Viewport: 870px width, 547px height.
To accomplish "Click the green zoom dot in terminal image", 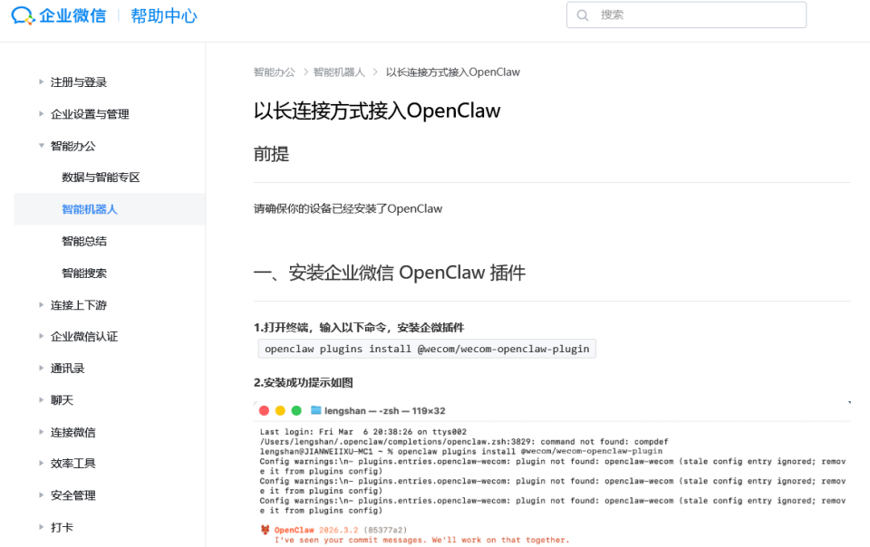I will 296,410.
